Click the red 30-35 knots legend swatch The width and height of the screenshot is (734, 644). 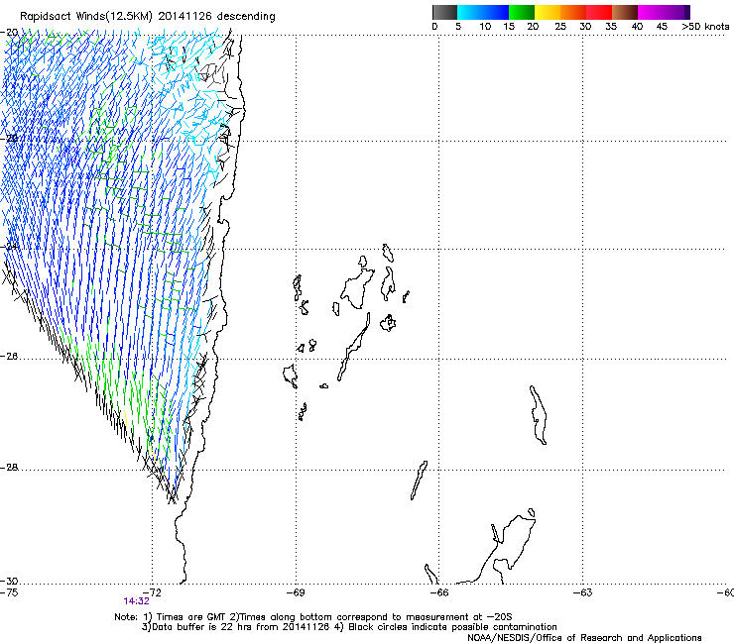[x=599, y=12]
